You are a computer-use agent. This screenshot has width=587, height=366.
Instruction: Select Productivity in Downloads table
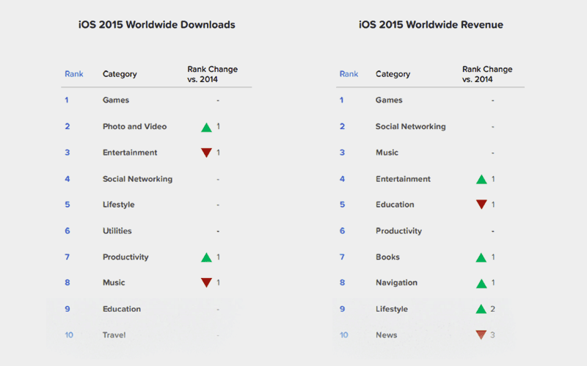tap(125, 257)
